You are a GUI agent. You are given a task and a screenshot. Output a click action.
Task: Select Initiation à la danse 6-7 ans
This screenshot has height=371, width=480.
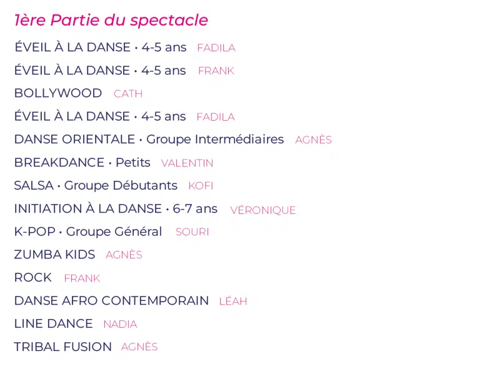(116, 208)
